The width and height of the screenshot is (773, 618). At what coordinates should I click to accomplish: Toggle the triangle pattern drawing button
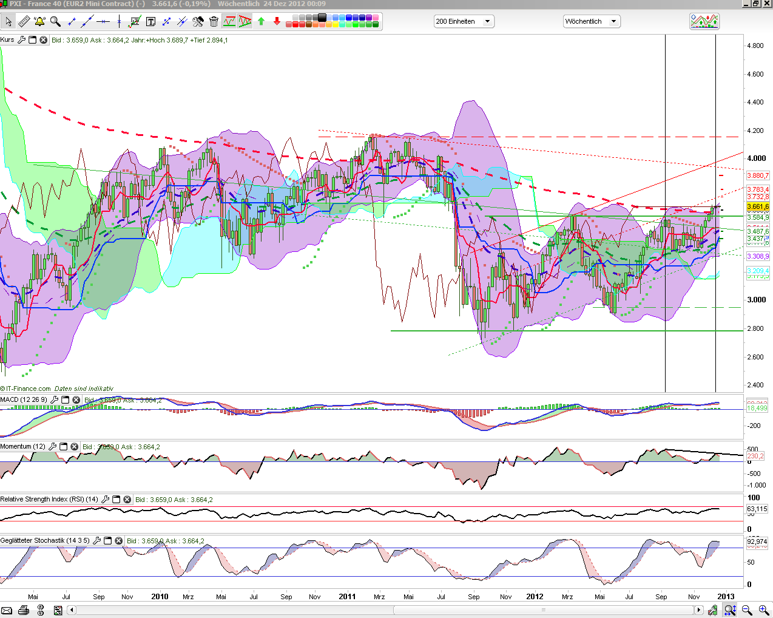point(245,22)
